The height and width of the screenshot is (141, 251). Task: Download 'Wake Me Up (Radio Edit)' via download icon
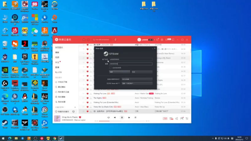click(91, 107)
